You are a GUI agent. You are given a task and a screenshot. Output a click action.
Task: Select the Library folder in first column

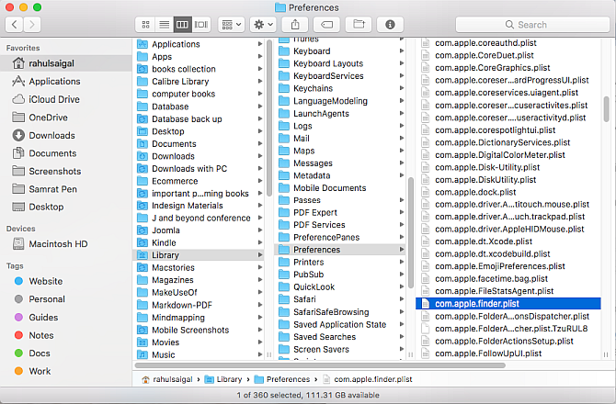(200, 255)
